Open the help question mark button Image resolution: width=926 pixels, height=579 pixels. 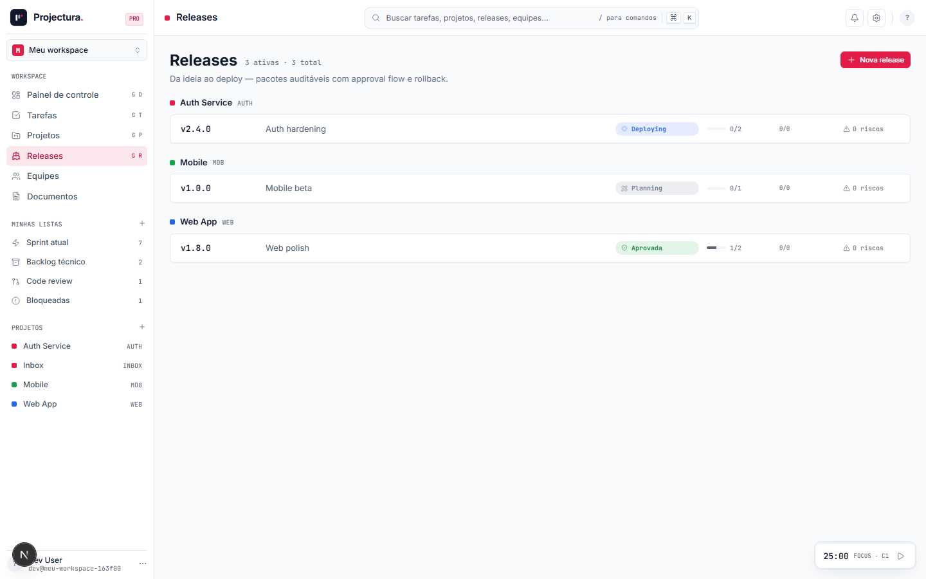[x=907, y=18]
